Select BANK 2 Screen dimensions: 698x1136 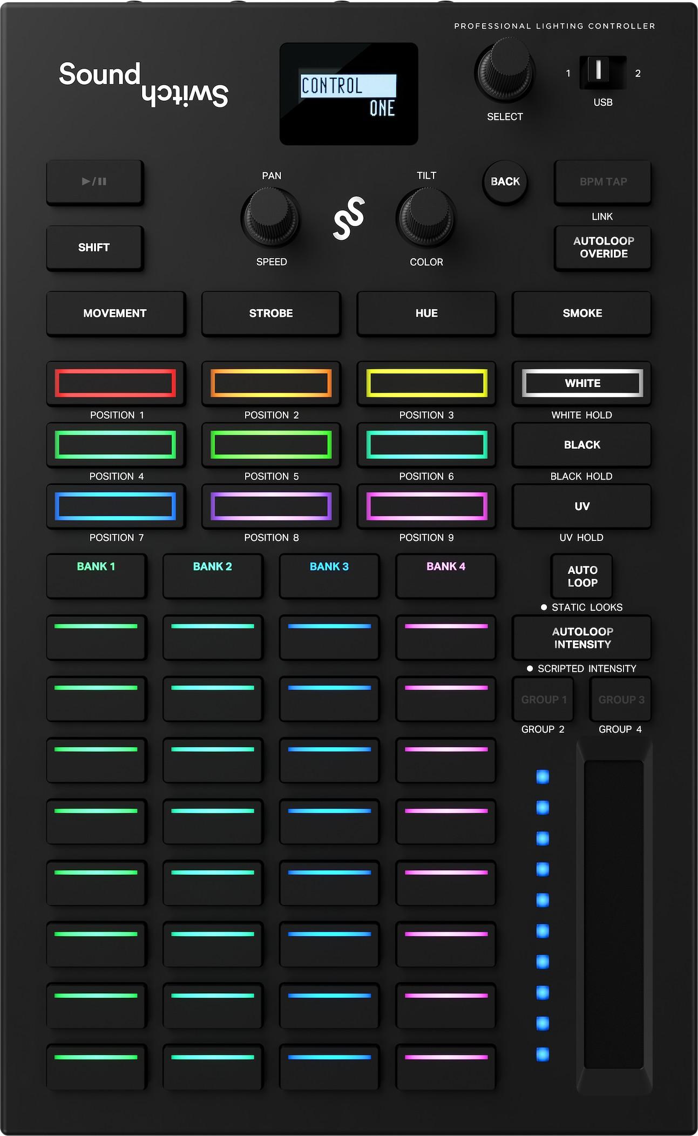click(x=213, y=576)
